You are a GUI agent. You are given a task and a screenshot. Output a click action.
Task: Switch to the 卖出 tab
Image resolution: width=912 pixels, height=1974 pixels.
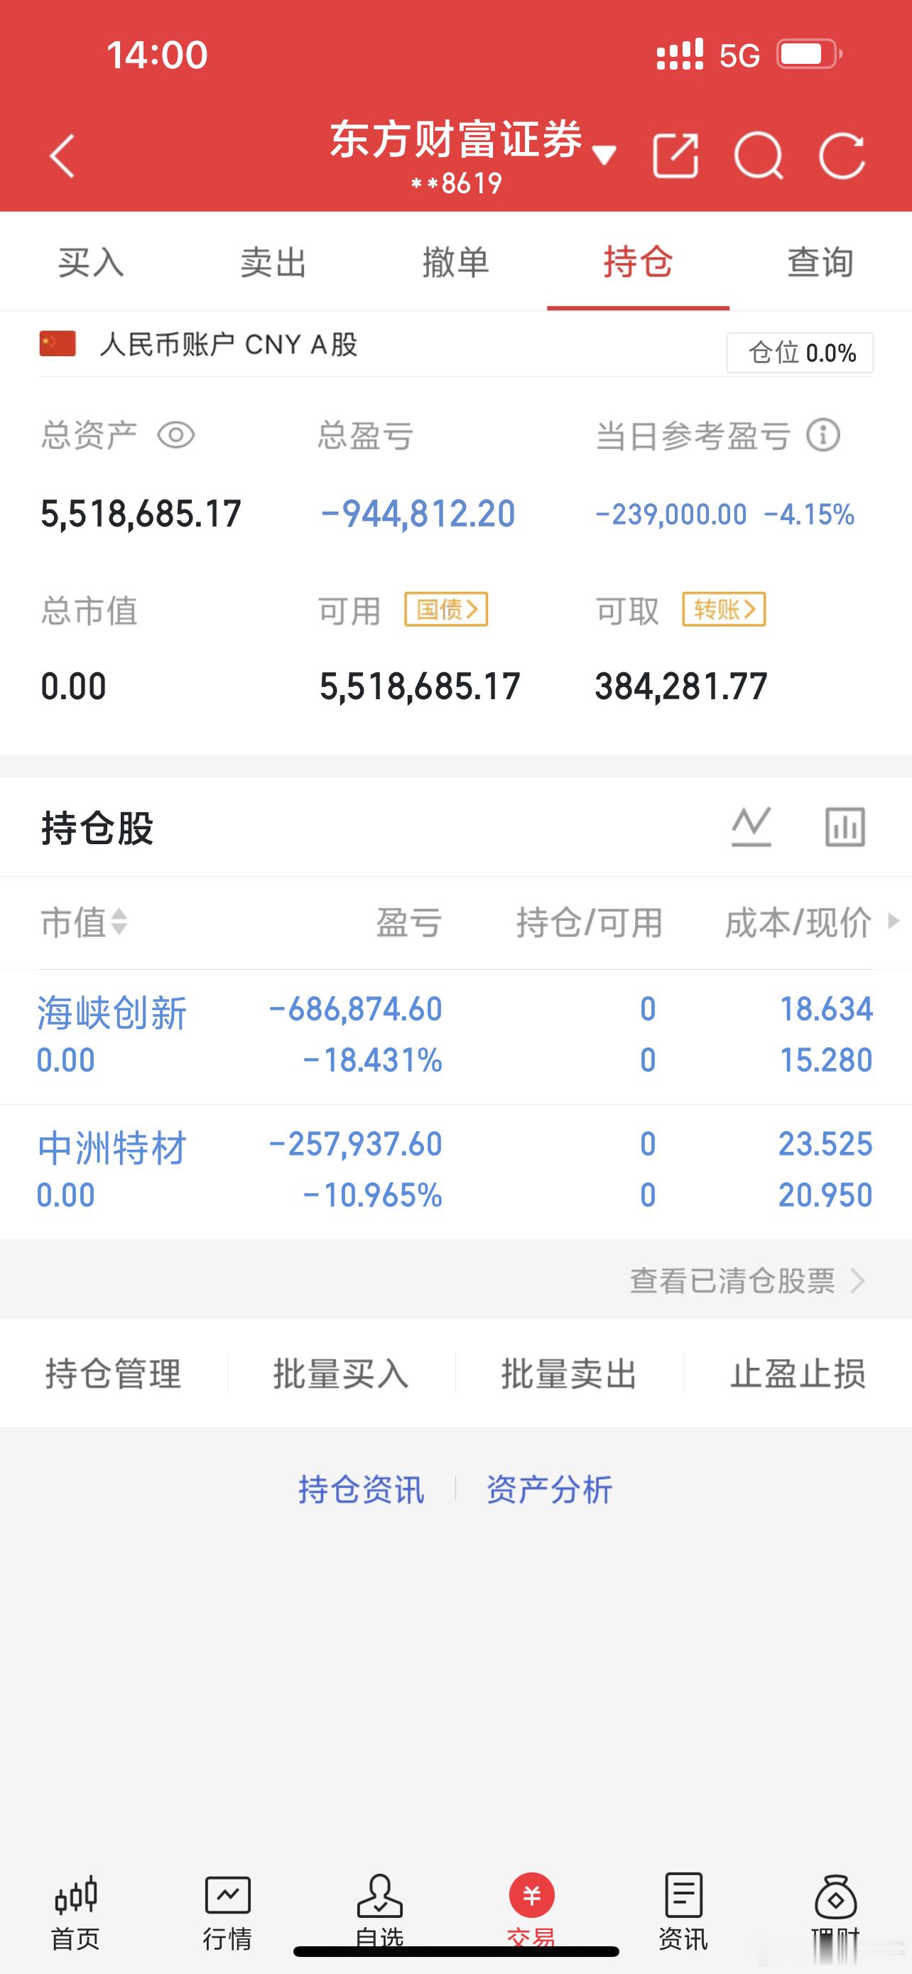click(273, 262)
